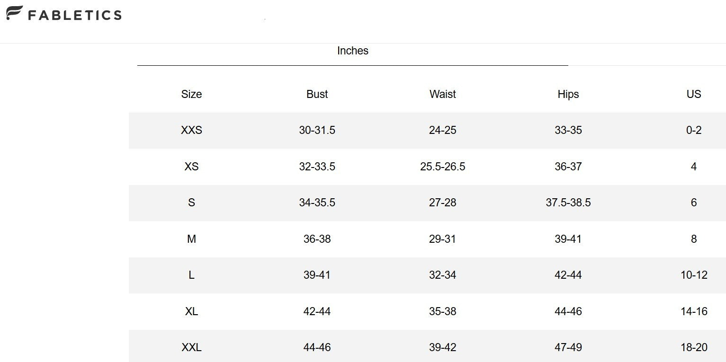Image resolution: width=726 pixels, height=362 pixels.
Task: Select the XL size row label
Action: click(191, 311)
